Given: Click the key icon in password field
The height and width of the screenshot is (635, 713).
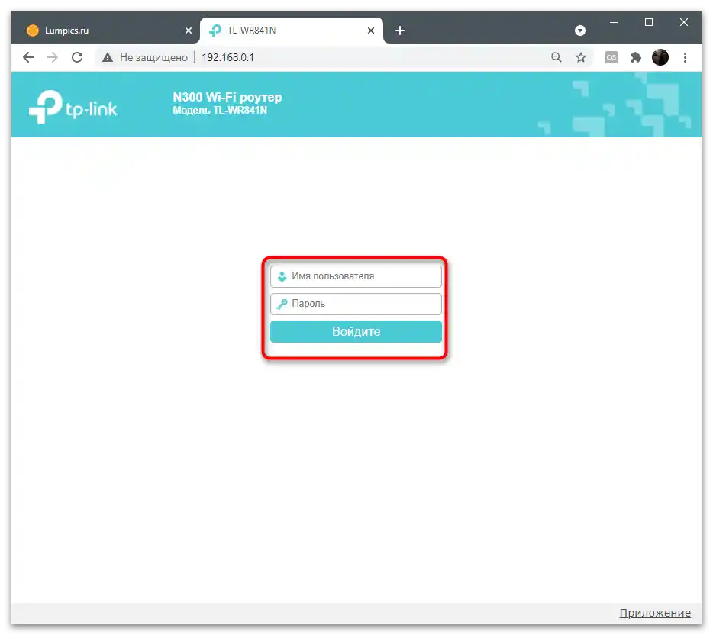Looking at the screenshot, I should [x=282, y=304].
